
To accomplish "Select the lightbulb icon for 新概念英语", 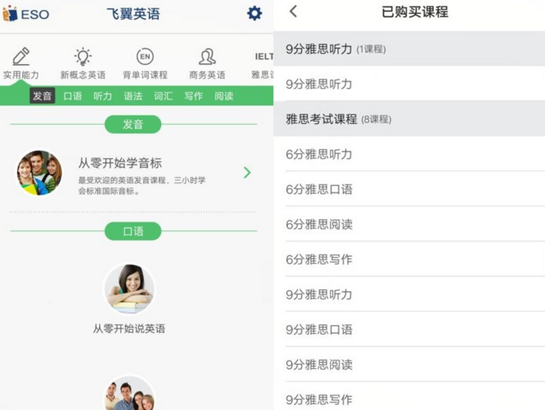I will [83, 56].
